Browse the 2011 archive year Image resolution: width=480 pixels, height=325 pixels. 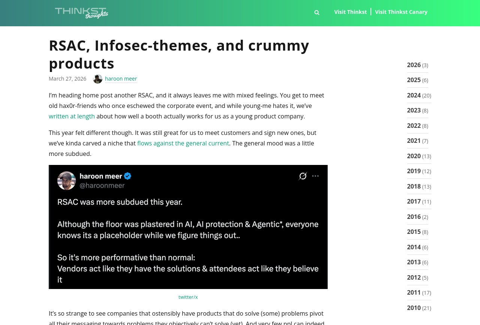point(414,292)
